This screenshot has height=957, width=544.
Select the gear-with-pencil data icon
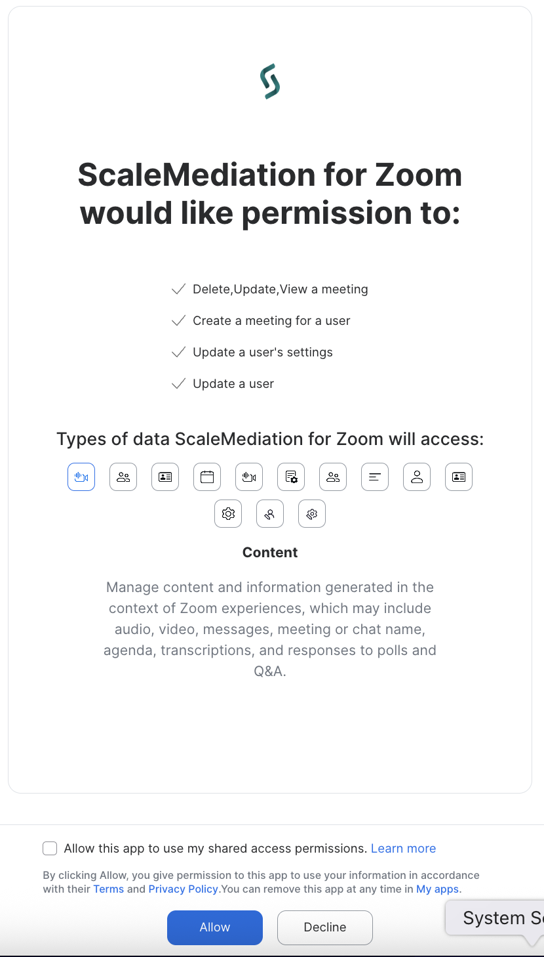click(x=312, y=514)
